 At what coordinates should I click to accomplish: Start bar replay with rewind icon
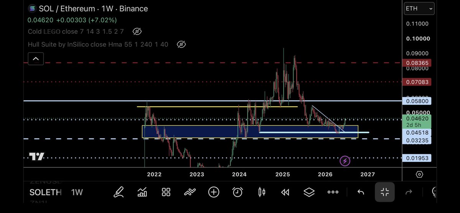[x=285, y=192]
